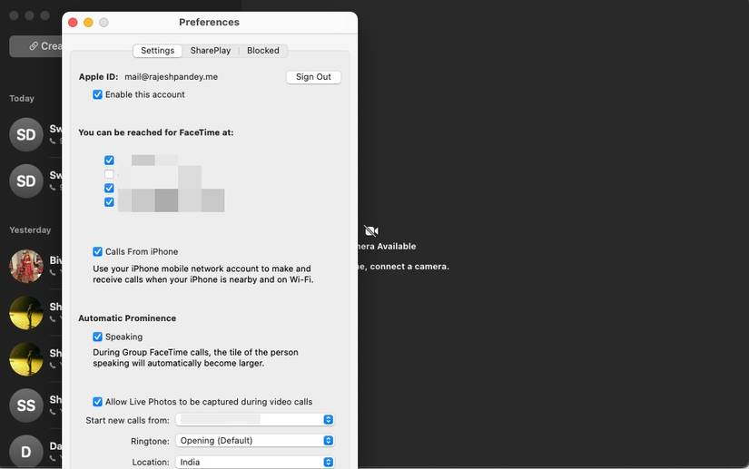
Task: Select the red-dress photo avatar under Yesterday
Action: 26,266
